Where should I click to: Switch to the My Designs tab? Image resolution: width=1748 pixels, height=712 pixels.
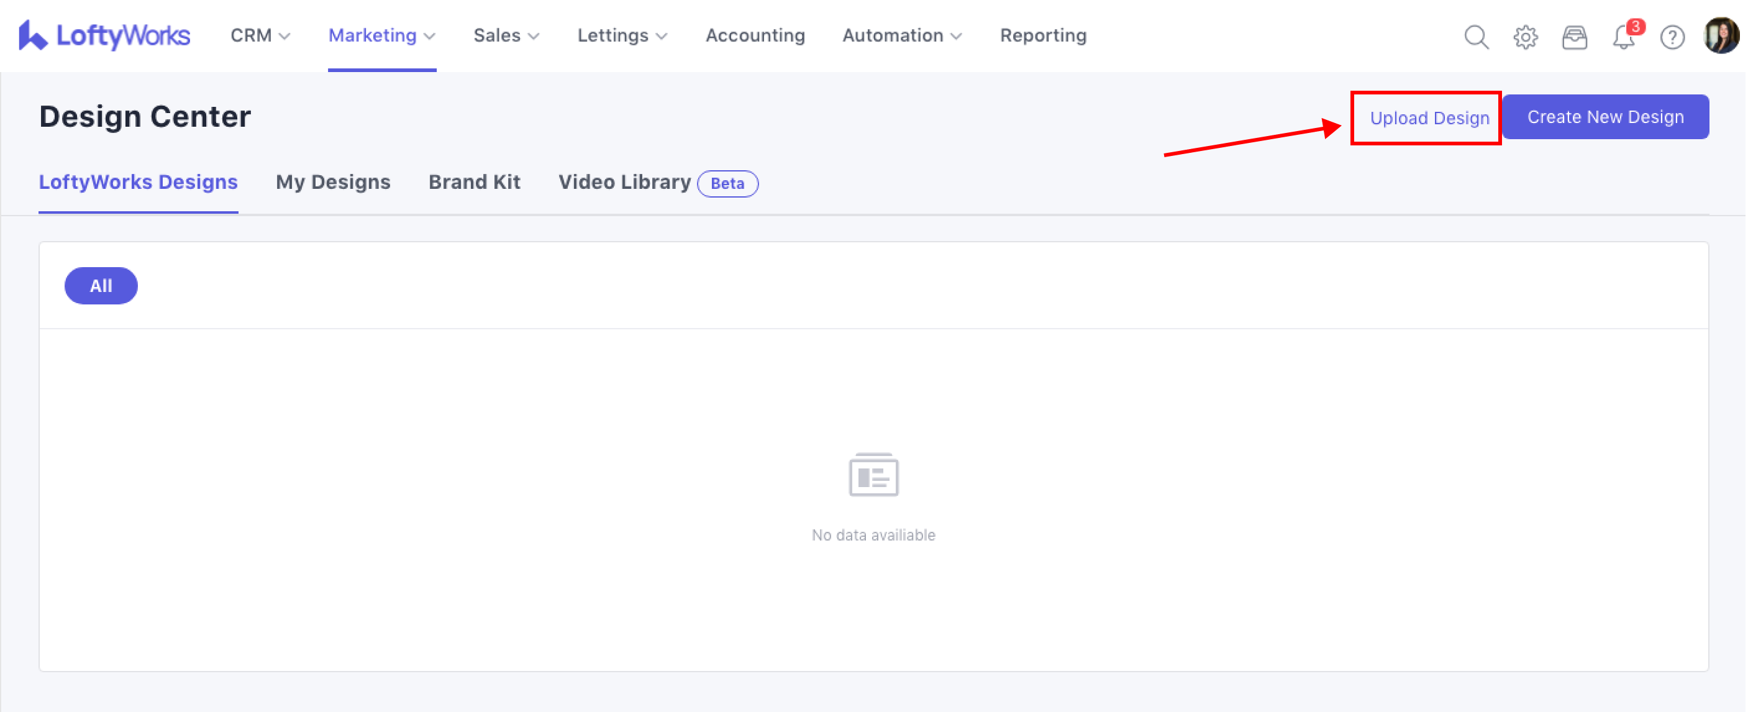click(x=332, y=182)
